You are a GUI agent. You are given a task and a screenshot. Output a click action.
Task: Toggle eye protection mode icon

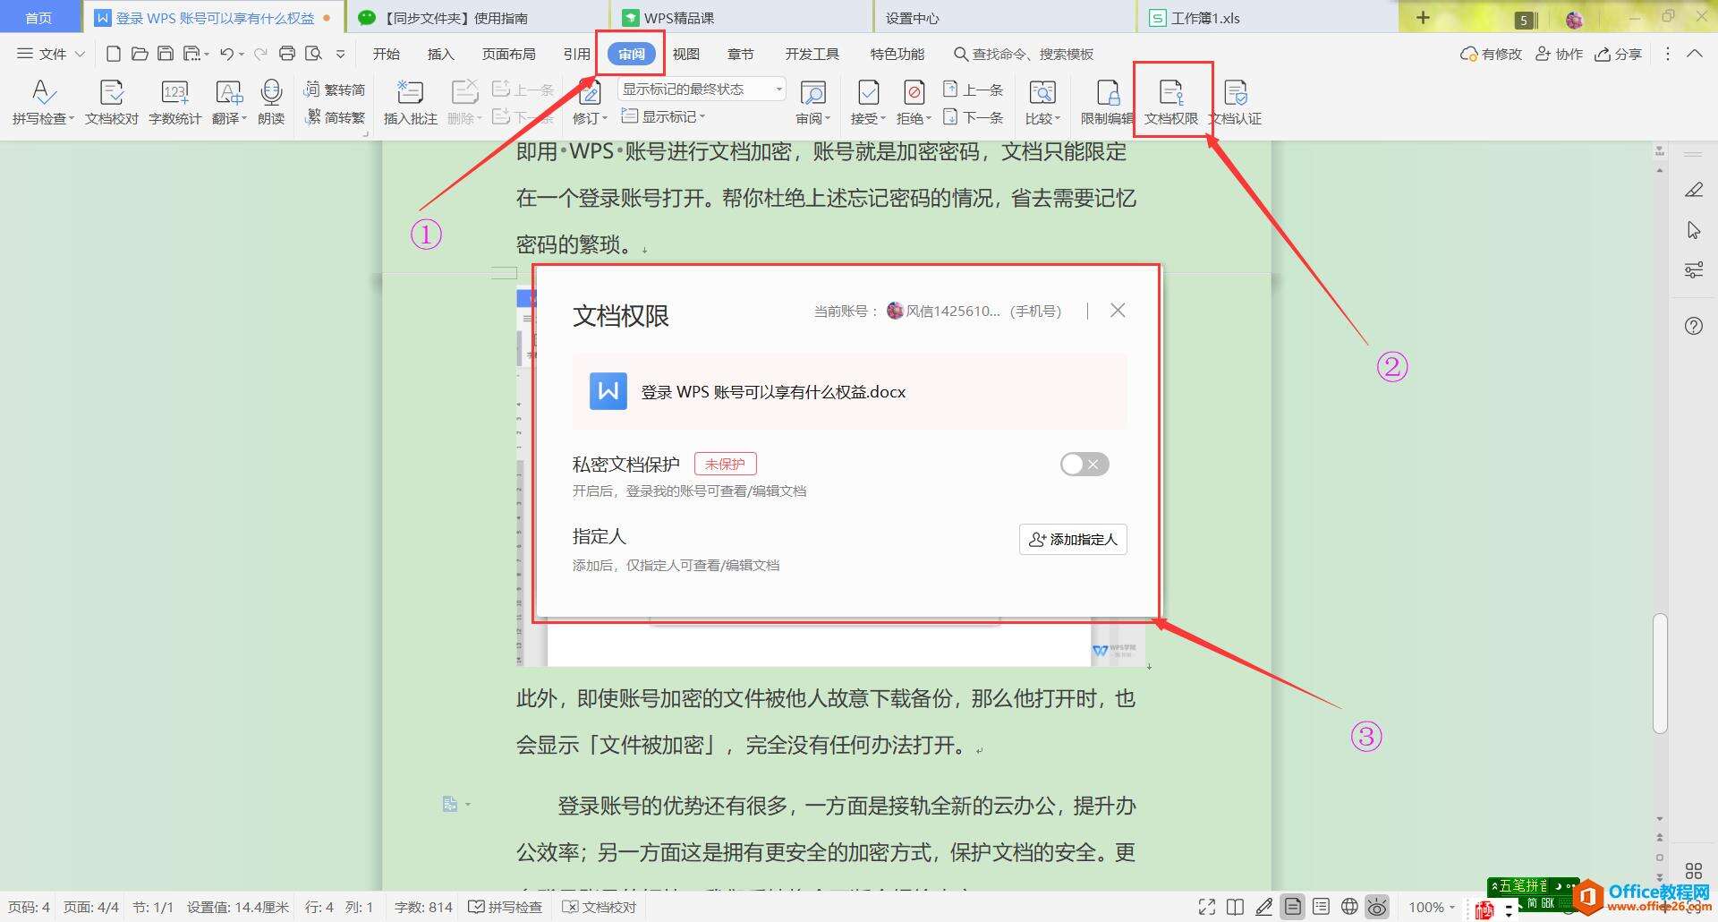click(x=1378, y=907)
